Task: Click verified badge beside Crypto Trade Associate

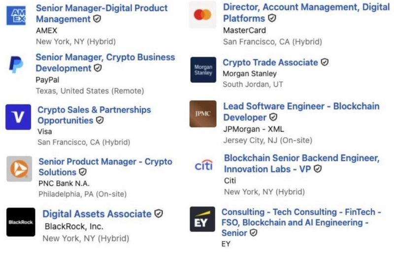Action: (x=325, y=63)
